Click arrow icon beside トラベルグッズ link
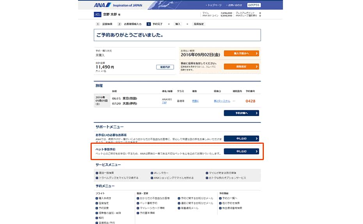 coord(97,178)
